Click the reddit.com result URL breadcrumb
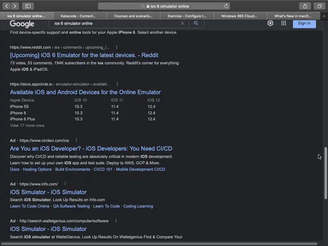The width and height of the screenshot is (328, 246). tap(60, 47)
